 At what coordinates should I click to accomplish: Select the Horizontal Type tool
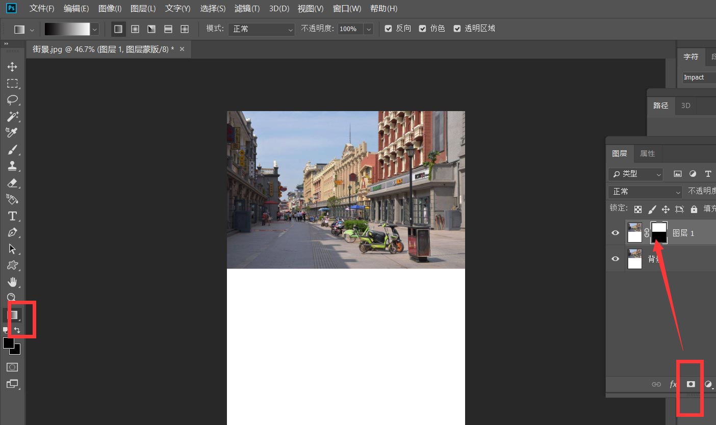pos(12,216)
